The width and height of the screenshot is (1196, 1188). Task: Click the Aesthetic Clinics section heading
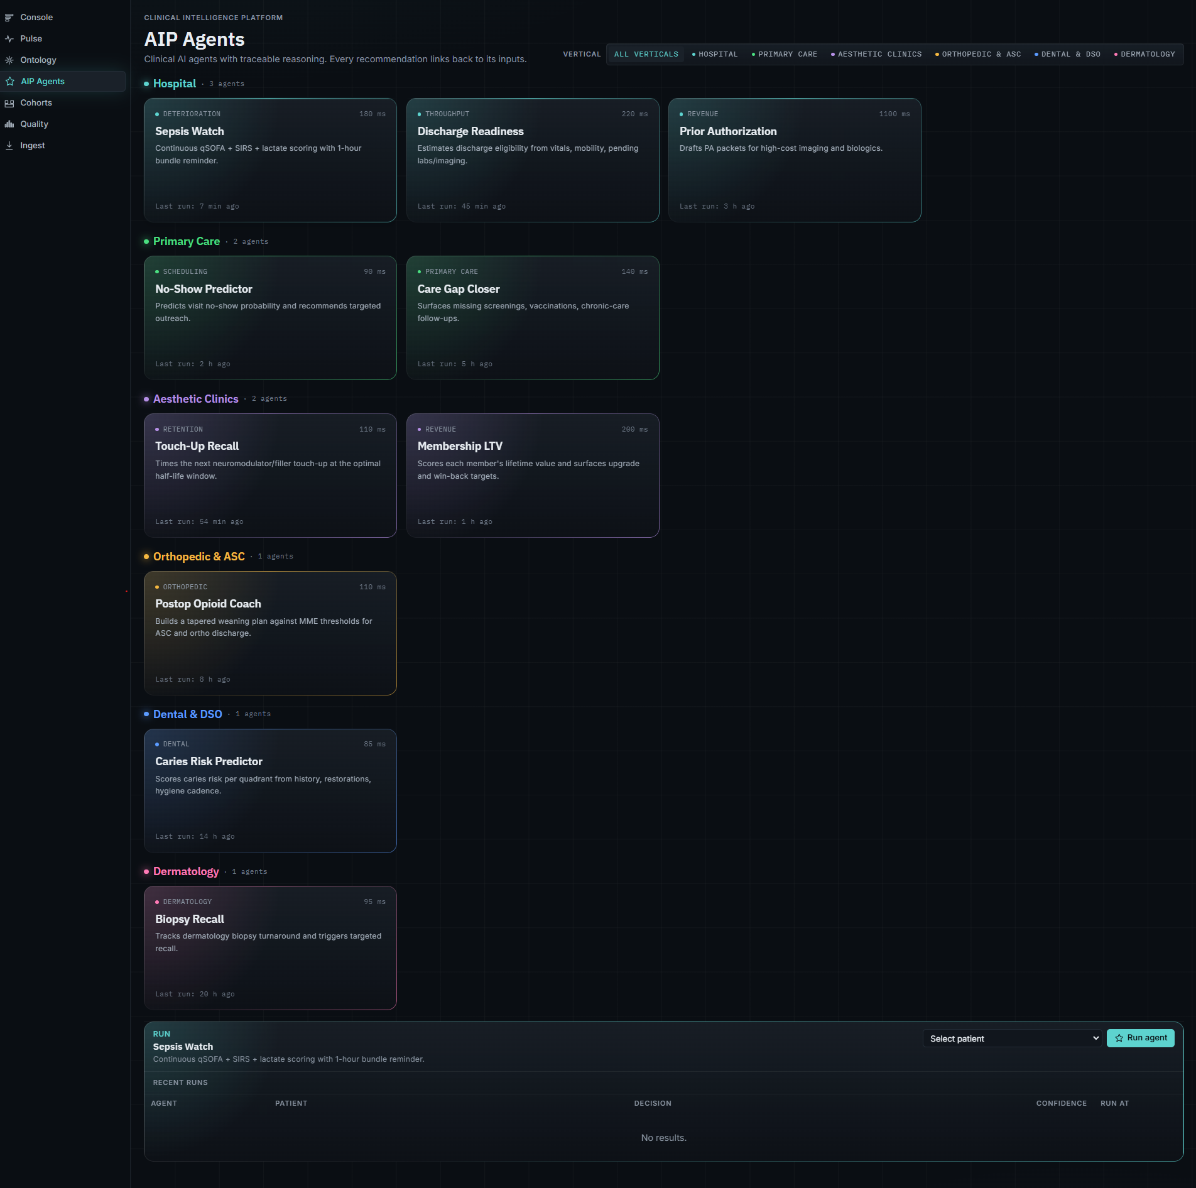(x=196, y=399)
